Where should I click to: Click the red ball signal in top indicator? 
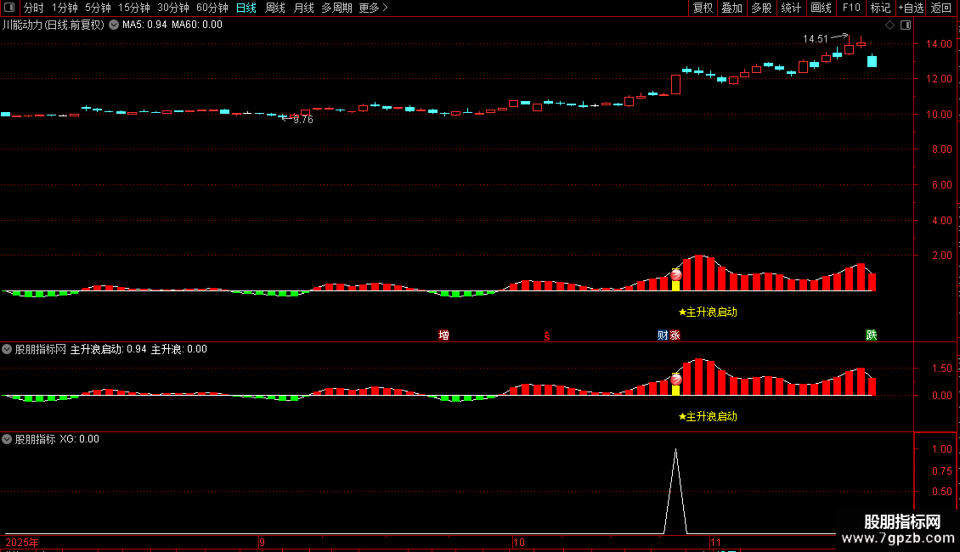point(676,275)
